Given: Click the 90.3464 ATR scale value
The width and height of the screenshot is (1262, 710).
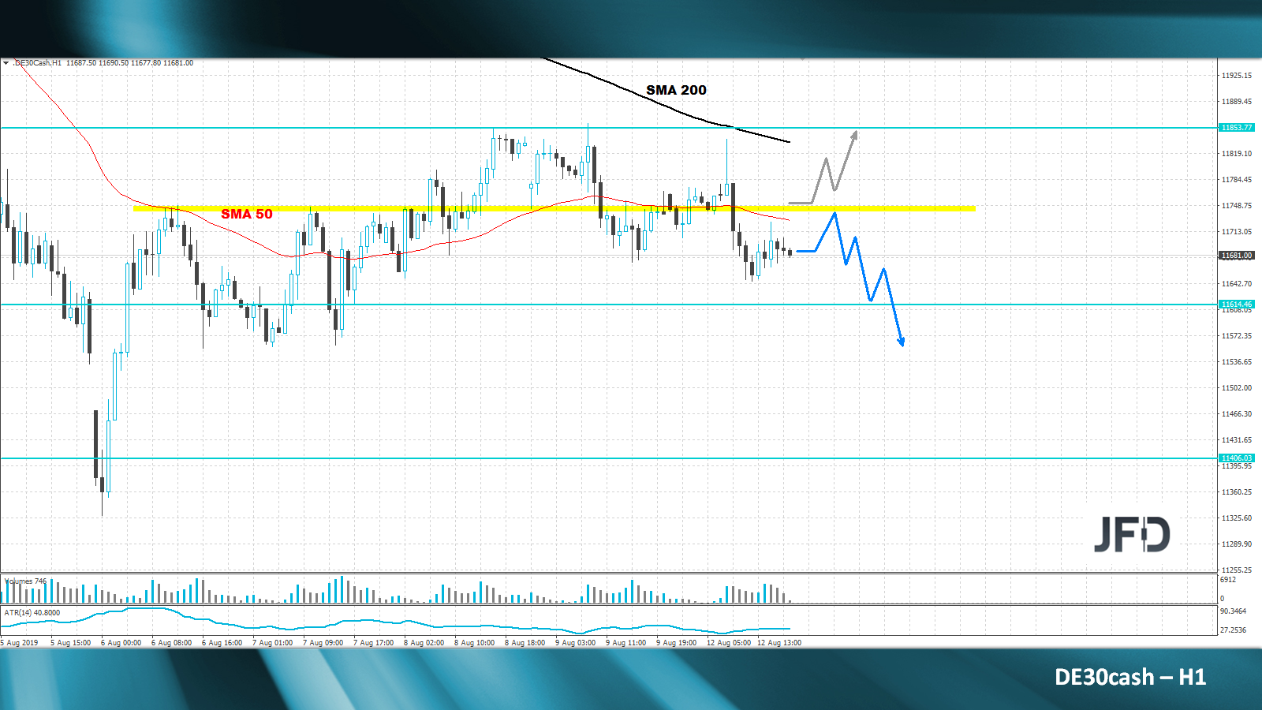Looking at the screenshot, I should point(1234,611).
